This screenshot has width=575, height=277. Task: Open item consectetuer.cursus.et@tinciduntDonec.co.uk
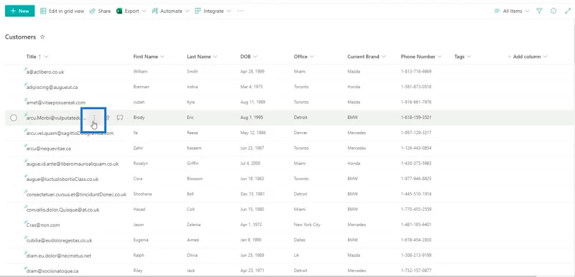point(76,194)
